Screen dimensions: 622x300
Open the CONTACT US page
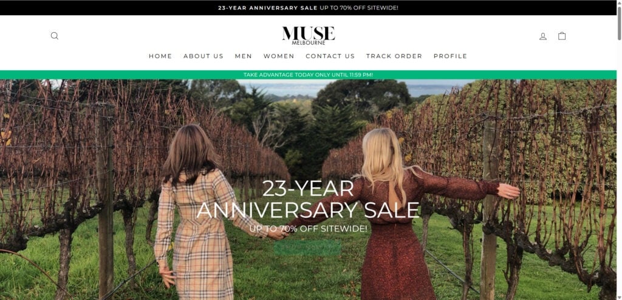coord(330,56)
